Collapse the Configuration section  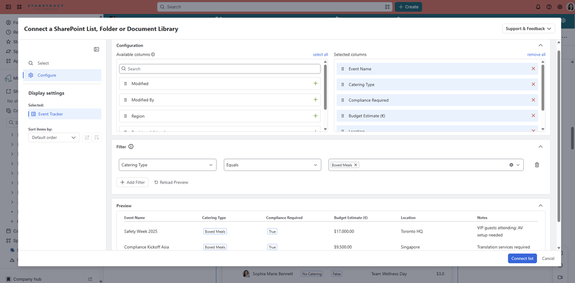pyautogui.click(x=540, y=45)
